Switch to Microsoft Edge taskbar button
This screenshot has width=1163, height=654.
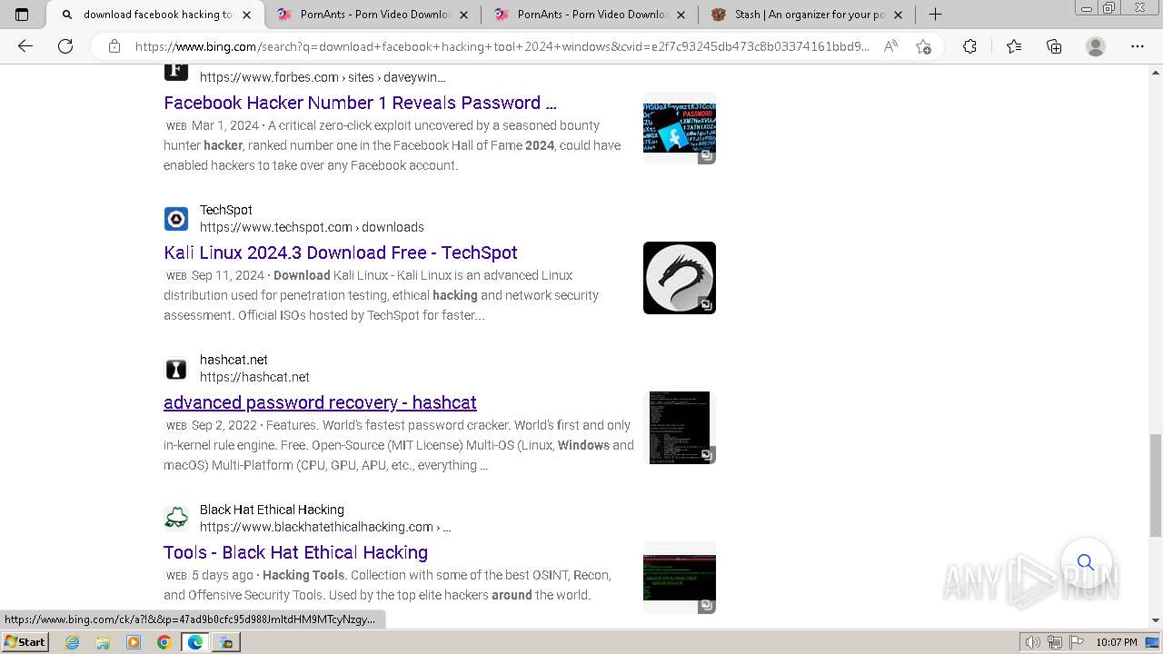point(195,642)
